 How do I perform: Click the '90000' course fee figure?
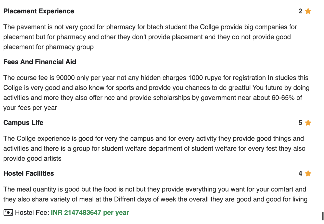coord(65,78)
